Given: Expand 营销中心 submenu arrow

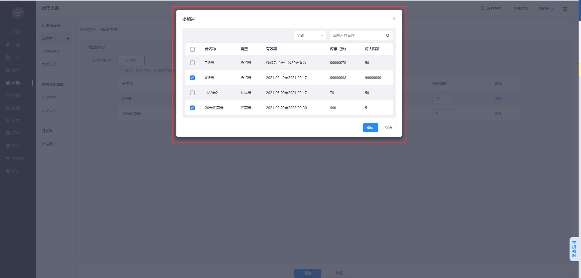Looking at the screenshot, I should pos(68,38).
